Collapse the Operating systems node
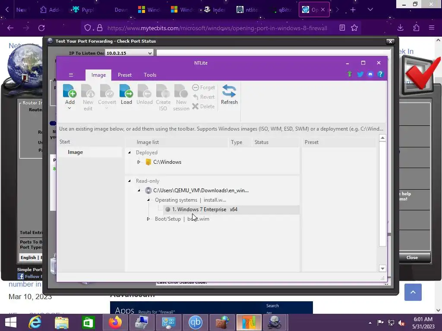 [x=148, y=200]
